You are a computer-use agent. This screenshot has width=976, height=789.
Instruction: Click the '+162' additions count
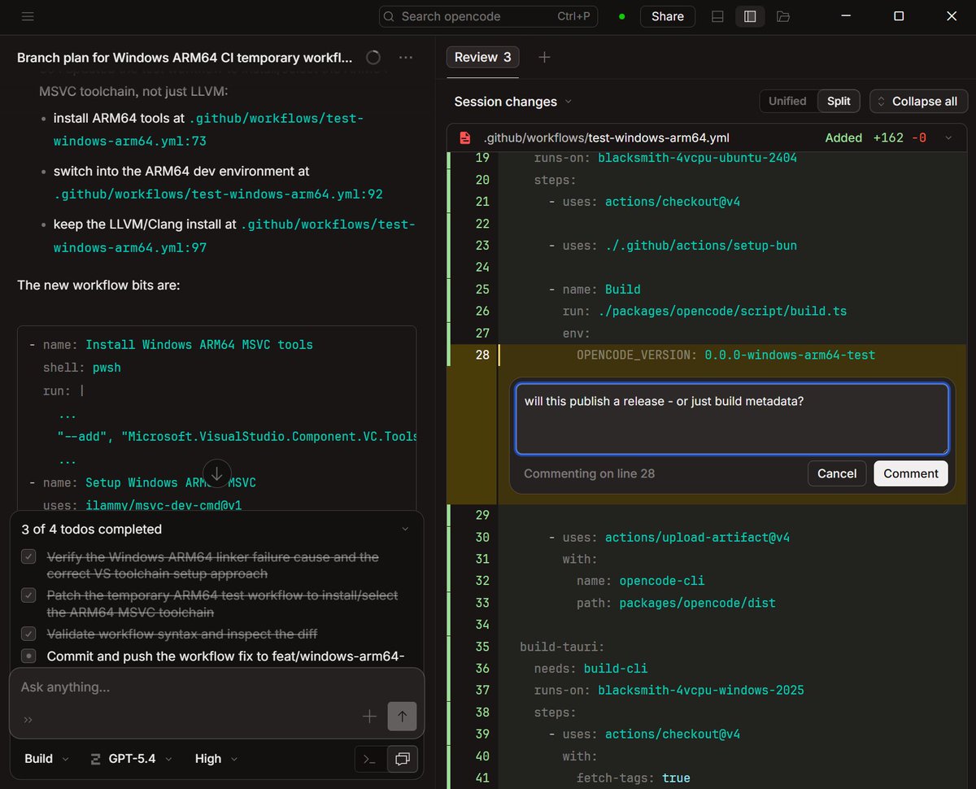click(888, 137)
